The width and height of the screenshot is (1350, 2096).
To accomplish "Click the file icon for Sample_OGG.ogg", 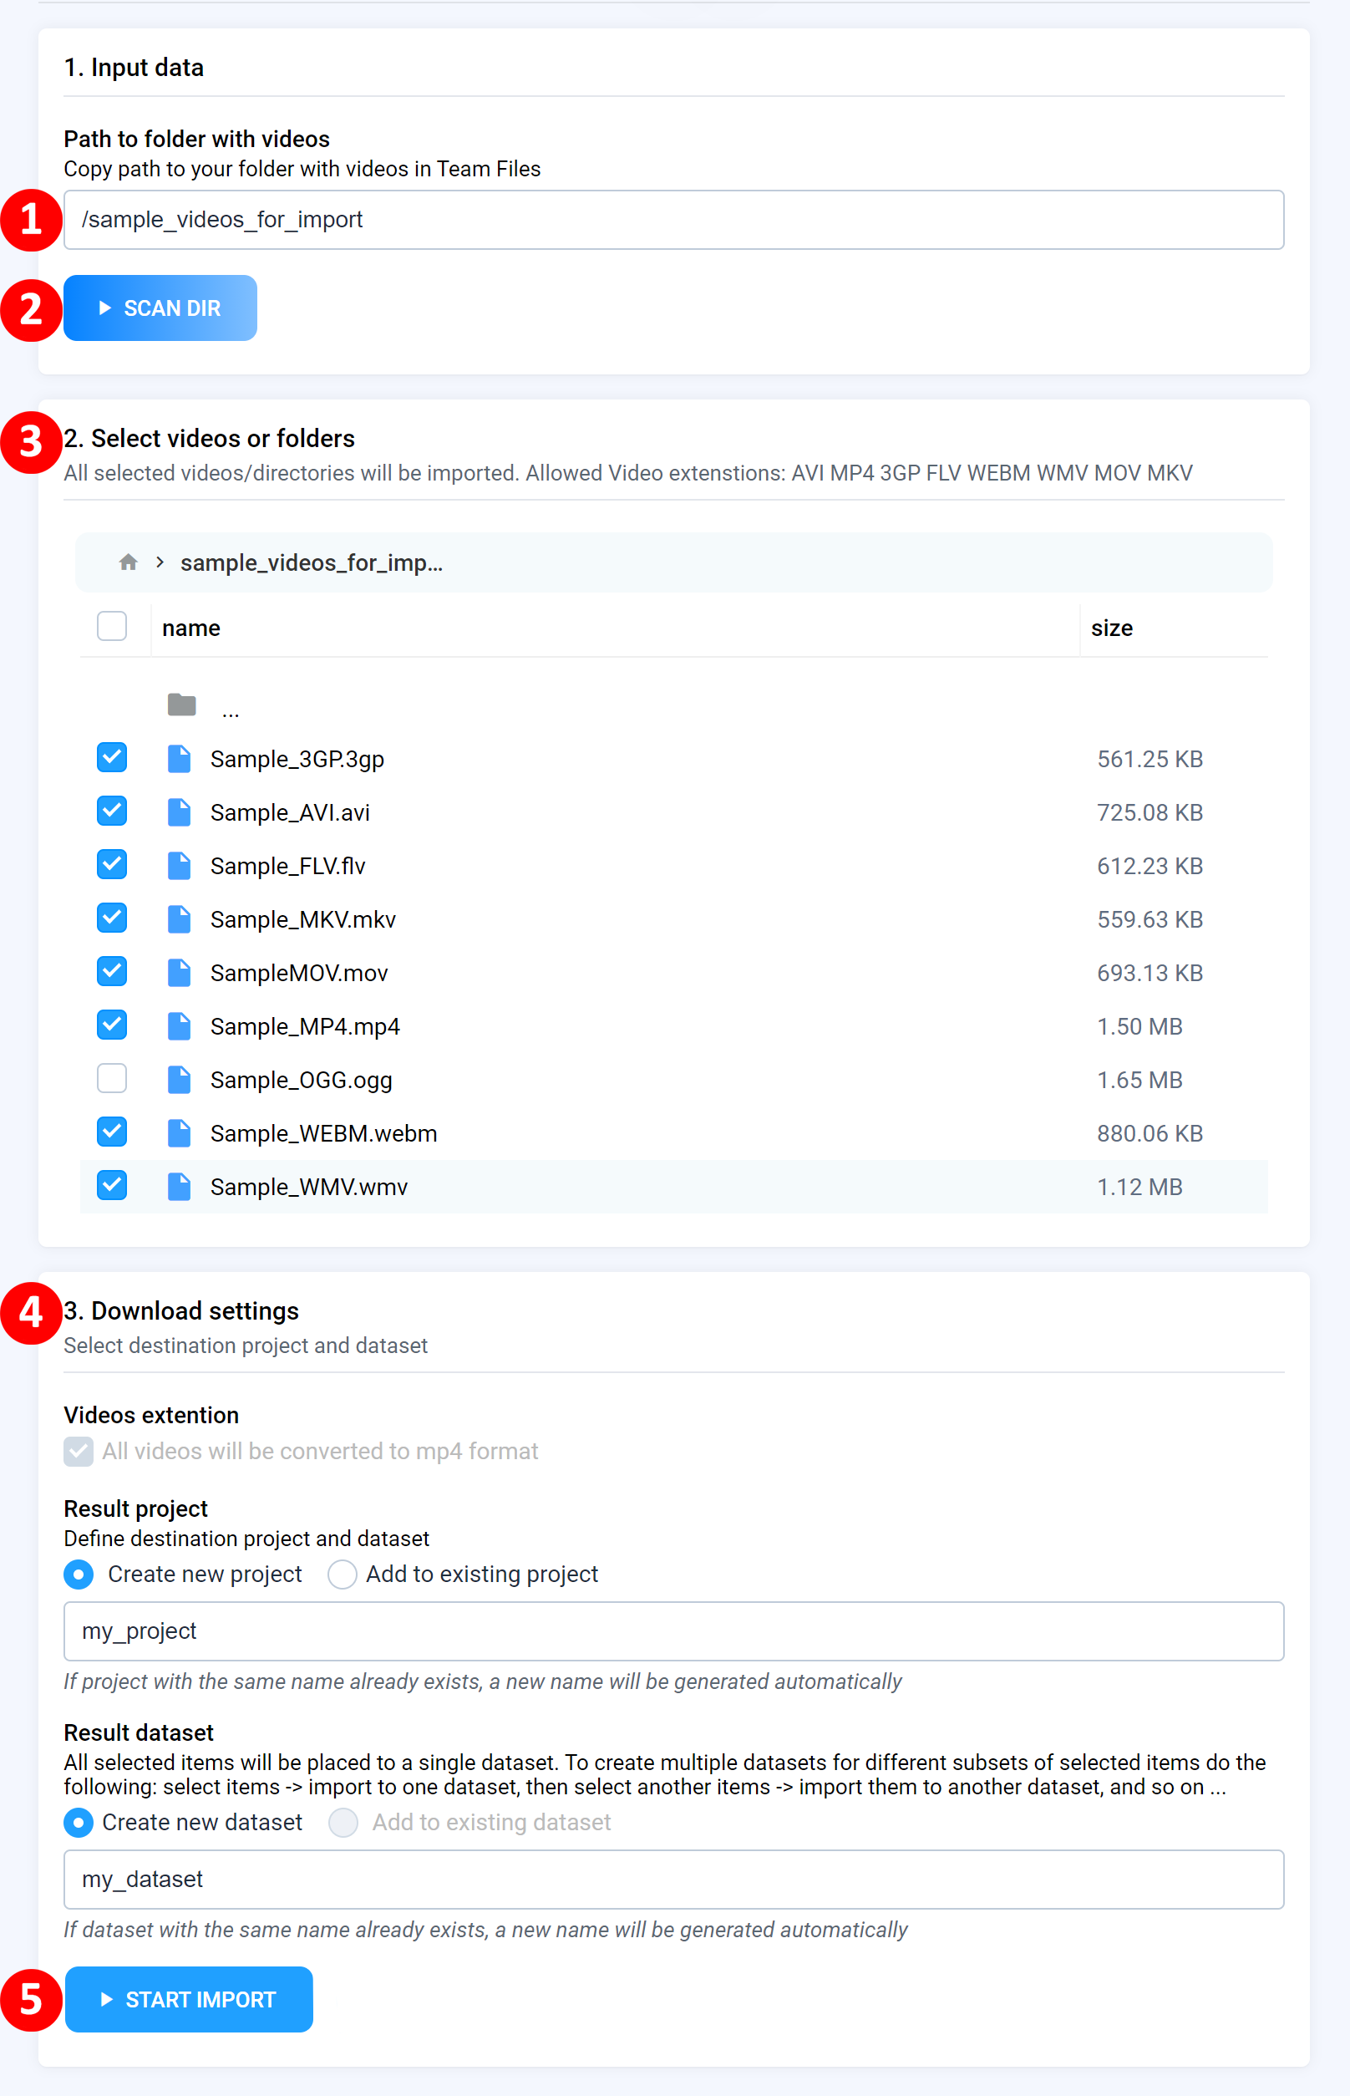I will [x=179, y=1079].
